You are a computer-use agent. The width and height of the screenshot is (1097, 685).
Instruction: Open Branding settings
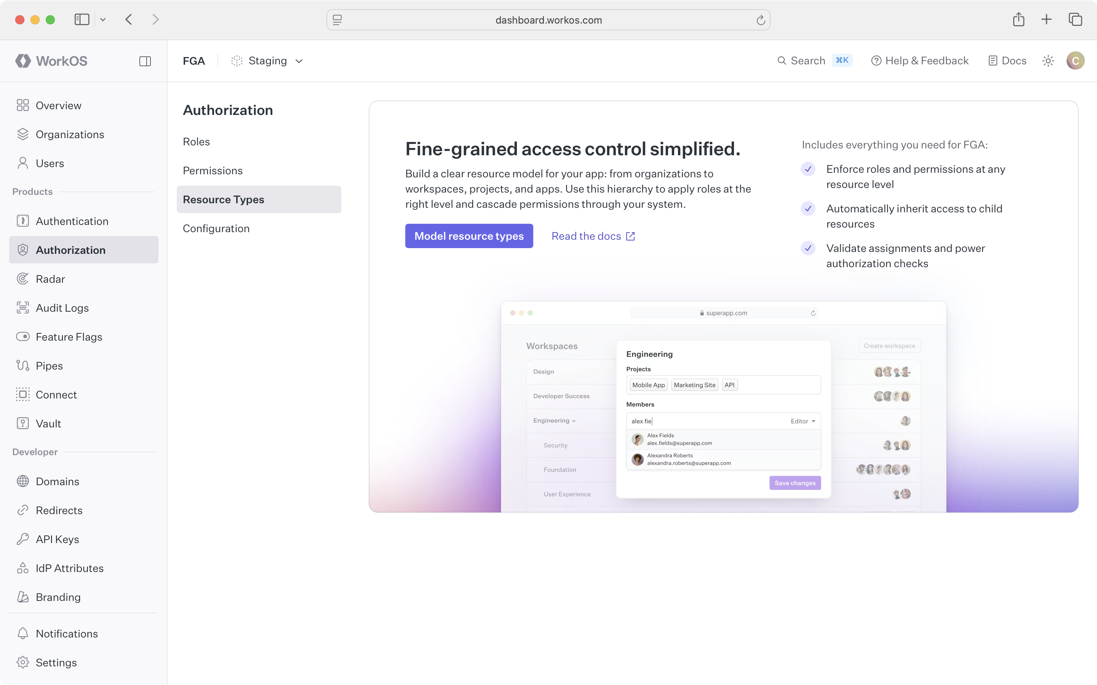(x=58, y=597)
